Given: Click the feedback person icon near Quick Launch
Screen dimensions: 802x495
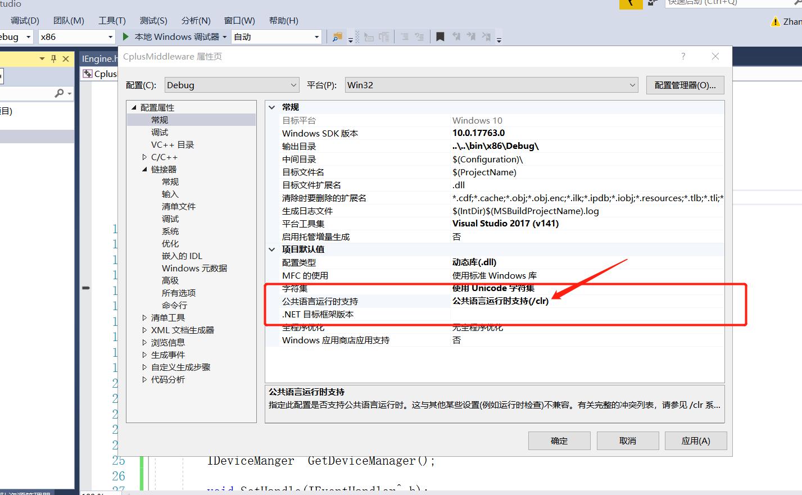Looking at the screenshot, I should pyautogui.click(x=652, y=3).
